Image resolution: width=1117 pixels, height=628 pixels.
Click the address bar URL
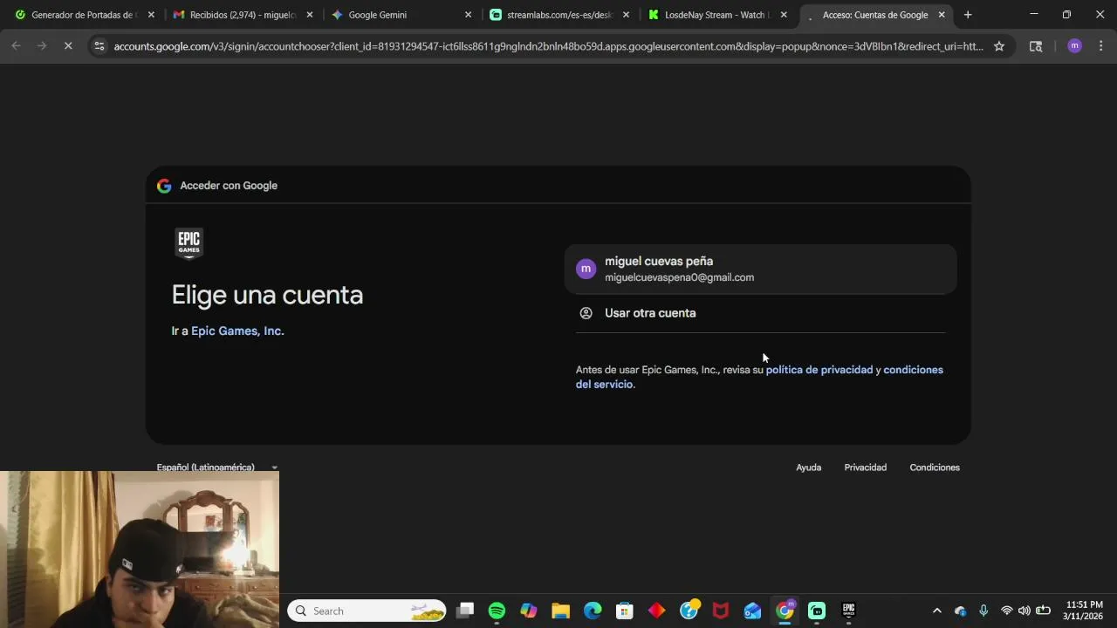[548, 46]
